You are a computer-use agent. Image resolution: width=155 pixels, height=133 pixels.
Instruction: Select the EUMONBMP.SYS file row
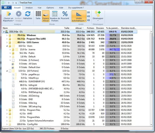(x=69, y=81)
